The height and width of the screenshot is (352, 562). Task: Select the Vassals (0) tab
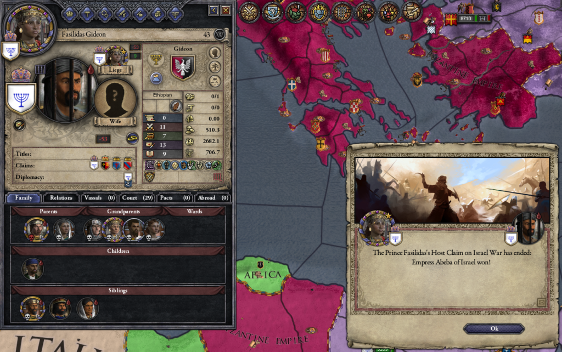[99, 198]
